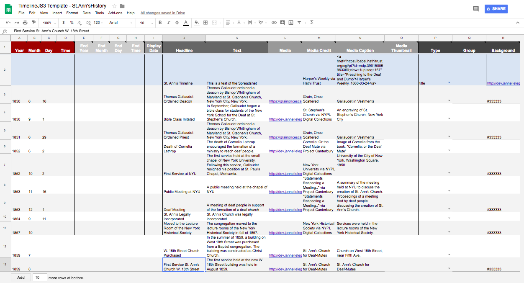Toggle italic formatting
524x283 pixels.
tap(168, 23)
